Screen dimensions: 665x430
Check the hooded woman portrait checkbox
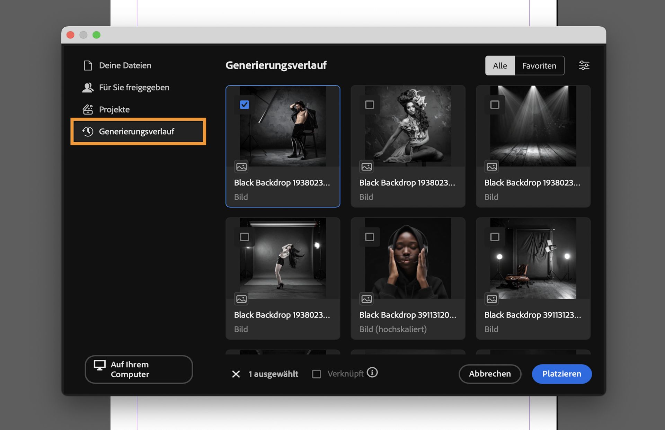coord(370,237)
